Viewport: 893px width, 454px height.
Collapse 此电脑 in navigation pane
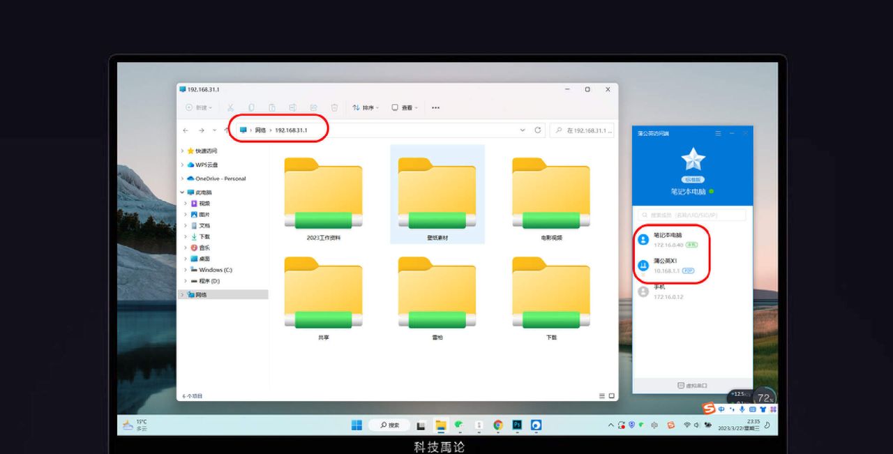point(183,192)
